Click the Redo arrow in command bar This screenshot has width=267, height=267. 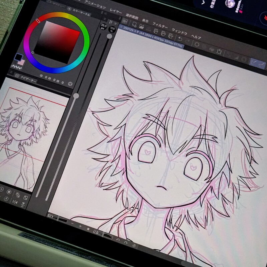[x=188, y=41]
